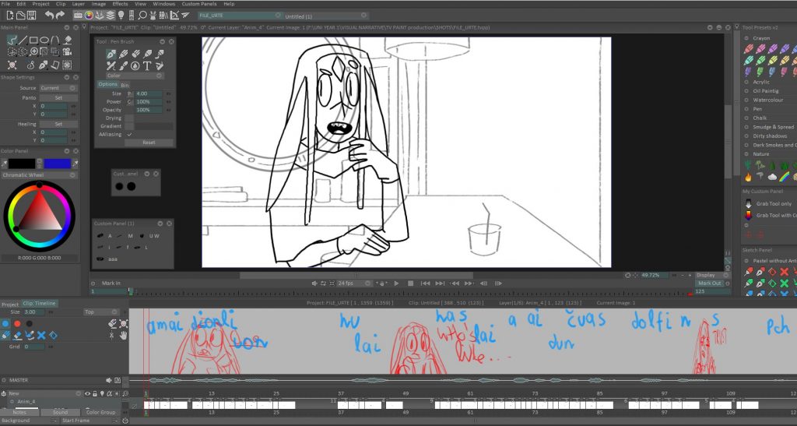Toggle Drying checkbox
The width and height of the screenshot is (797, 426).
point(129,118)
